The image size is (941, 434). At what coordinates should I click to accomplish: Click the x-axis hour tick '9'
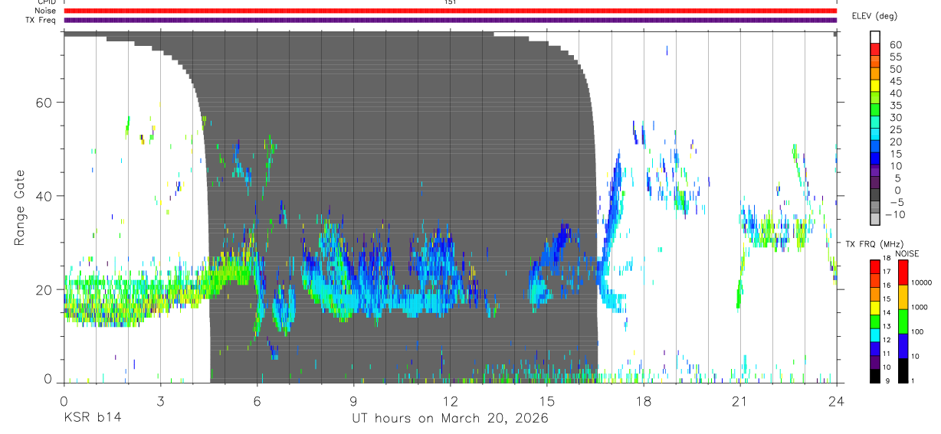pos(353,401)
